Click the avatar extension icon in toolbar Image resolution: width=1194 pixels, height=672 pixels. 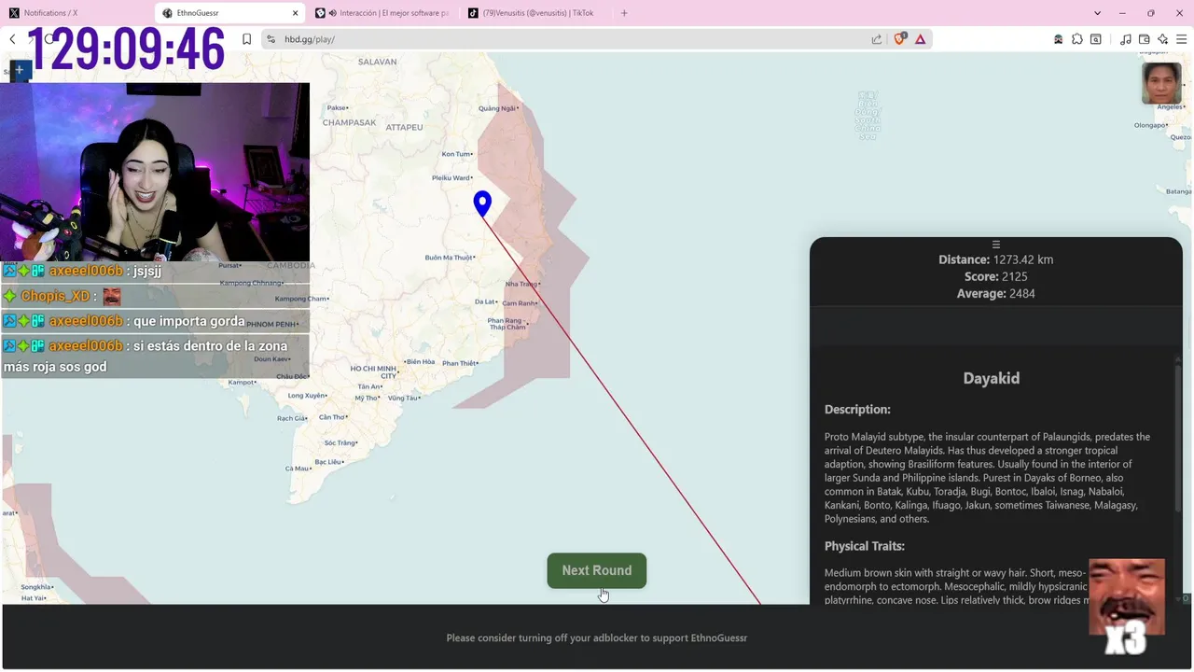(x=1058, y=39)
